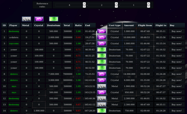Screen dimensions: 187x114
Task: Click the deuterium icon in row 14
Action: coord(101,111)
